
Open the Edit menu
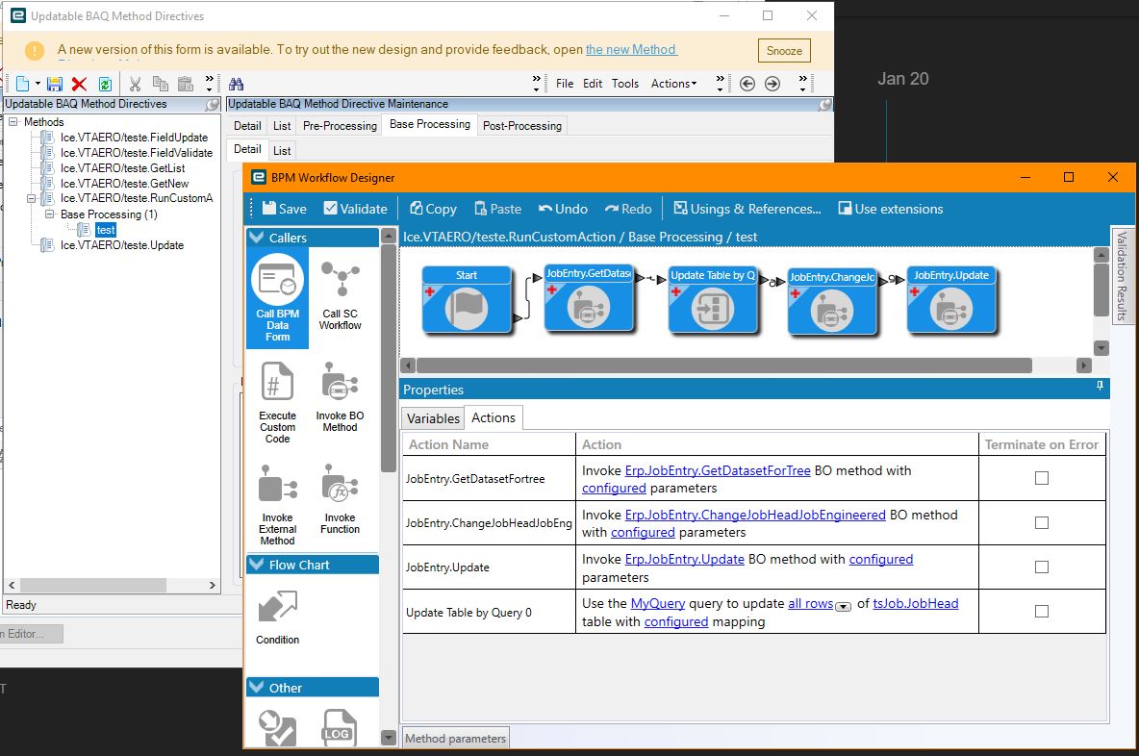[592, 84]
